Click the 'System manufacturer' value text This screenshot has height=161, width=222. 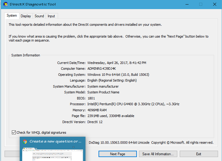103,86
